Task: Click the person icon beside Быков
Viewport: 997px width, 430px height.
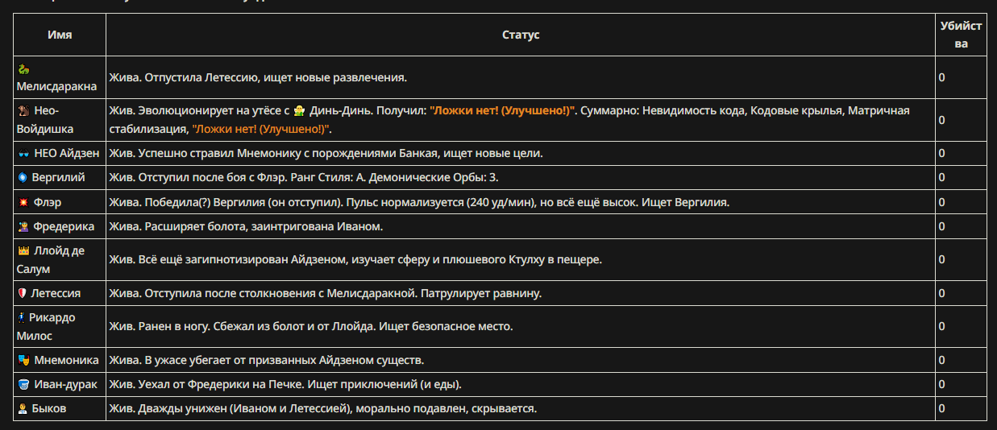Action: coord(23,409)
